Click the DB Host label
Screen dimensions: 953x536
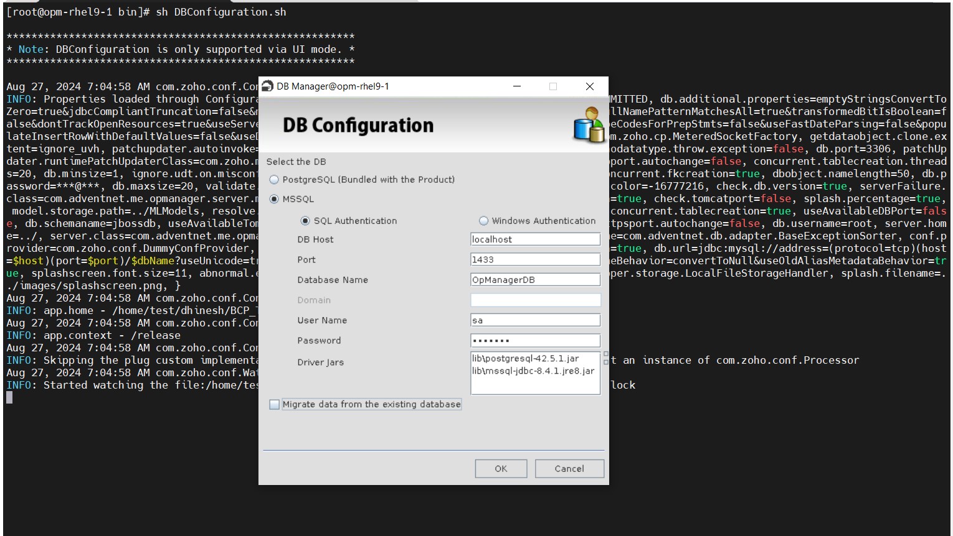click(315, 239)
